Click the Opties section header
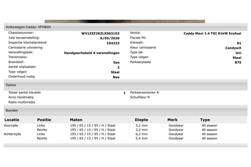Image resolution: width=251 pixels, height=167 pixels. coord(11,85)
